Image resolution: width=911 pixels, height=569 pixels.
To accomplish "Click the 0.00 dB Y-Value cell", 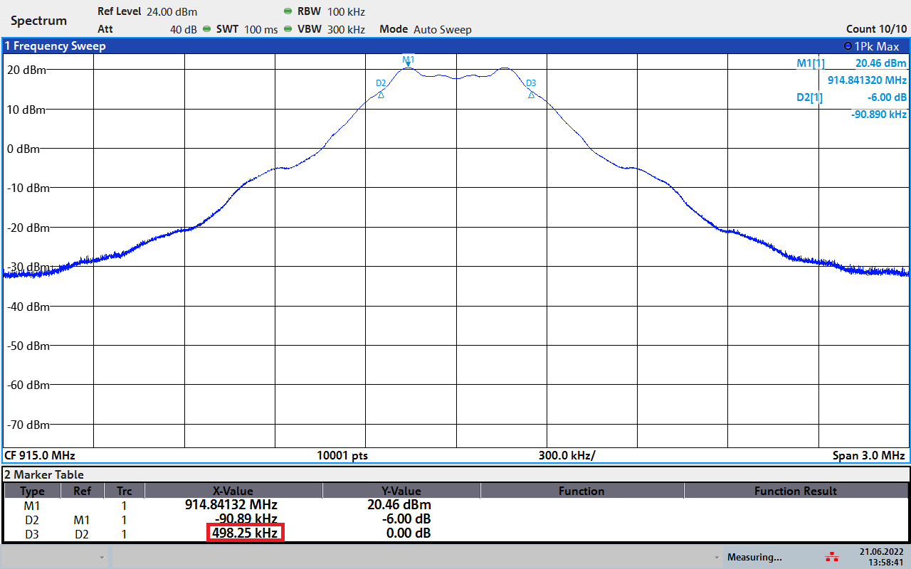I will pyautogui.click(x=408, y=533).
